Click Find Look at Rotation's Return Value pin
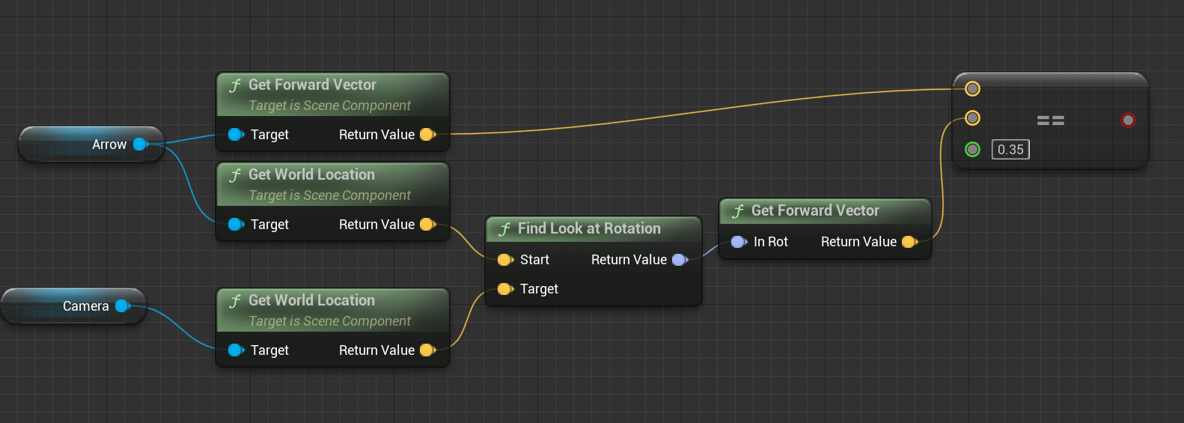The width and height of the screenshot is (1184, 423). click(x=679, y=260)
